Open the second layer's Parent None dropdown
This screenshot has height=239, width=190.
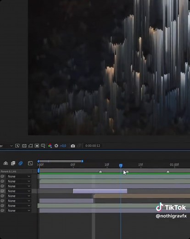[x=19, y=181]
